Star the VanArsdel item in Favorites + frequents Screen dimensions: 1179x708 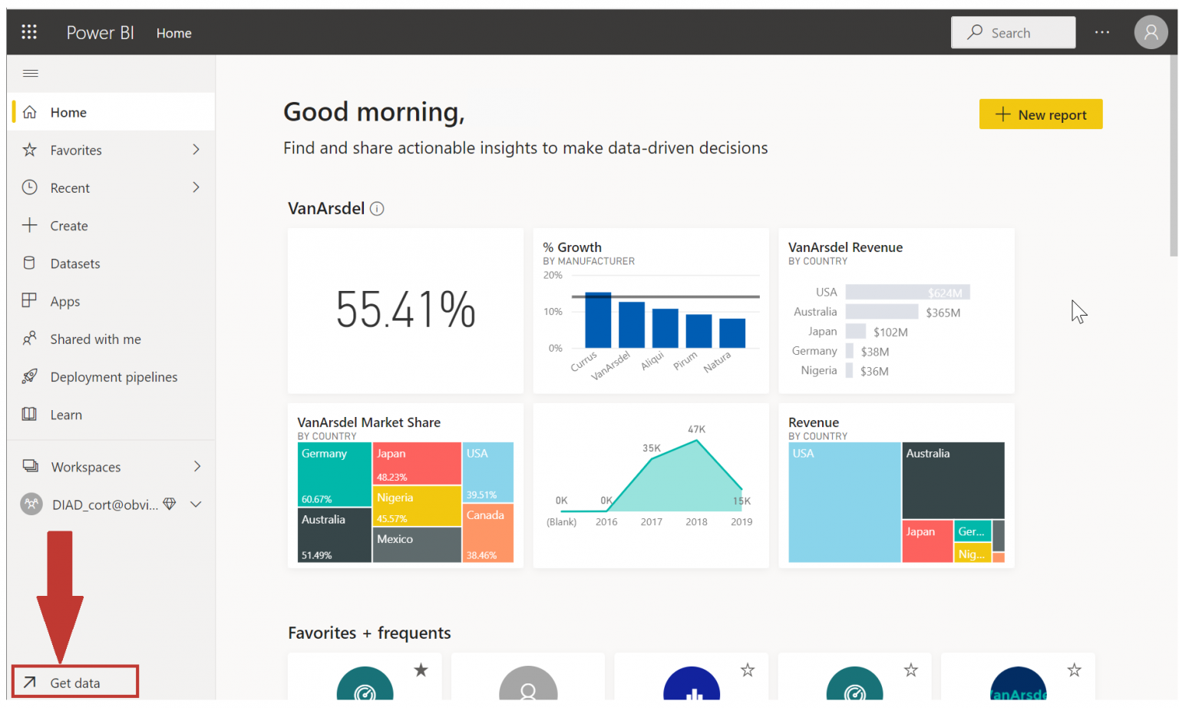pyautogui.click(x=1074, y=670)
